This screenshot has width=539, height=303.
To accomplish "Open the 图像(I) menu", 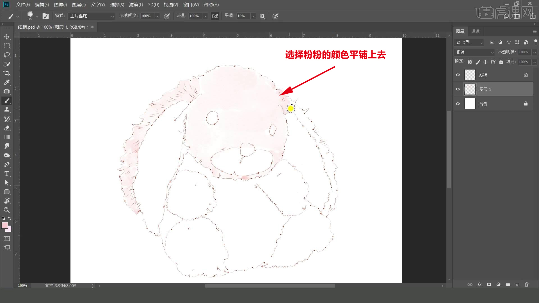I will click(61, 5).
